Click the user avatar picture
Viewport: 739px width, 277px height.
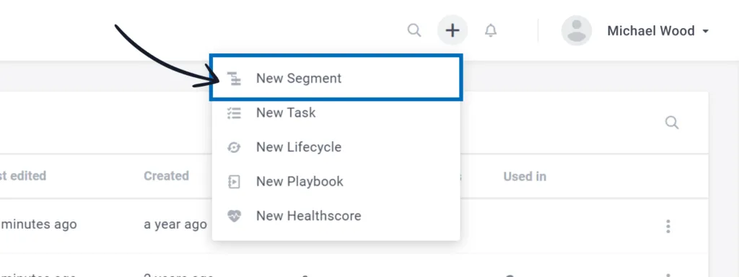click(577, 30)
